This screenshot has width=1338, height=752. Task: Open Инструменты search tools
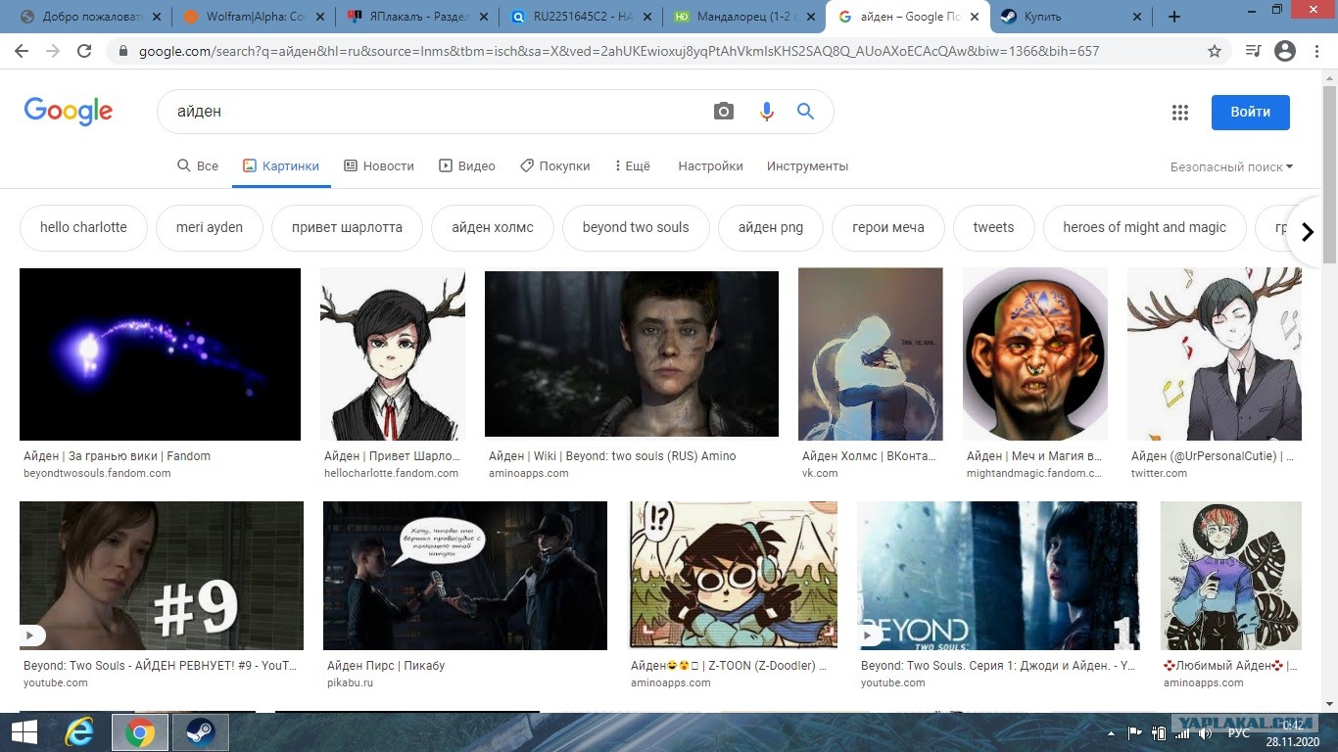808,166
